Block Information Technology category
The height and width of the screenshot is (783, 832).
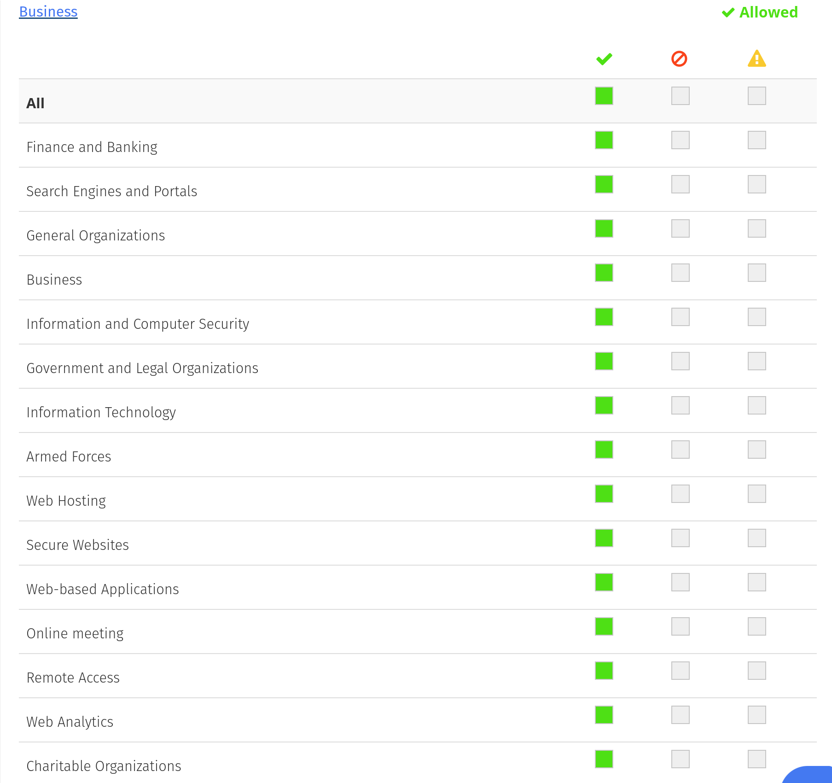tap(681, 405)
